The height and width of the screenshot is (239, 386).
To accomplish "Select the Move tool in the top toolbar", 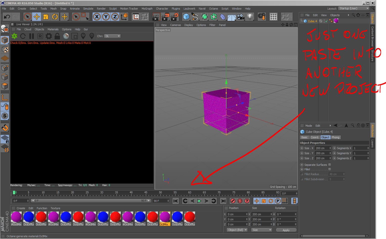I will pyautogui.click(x=36, y=17).
